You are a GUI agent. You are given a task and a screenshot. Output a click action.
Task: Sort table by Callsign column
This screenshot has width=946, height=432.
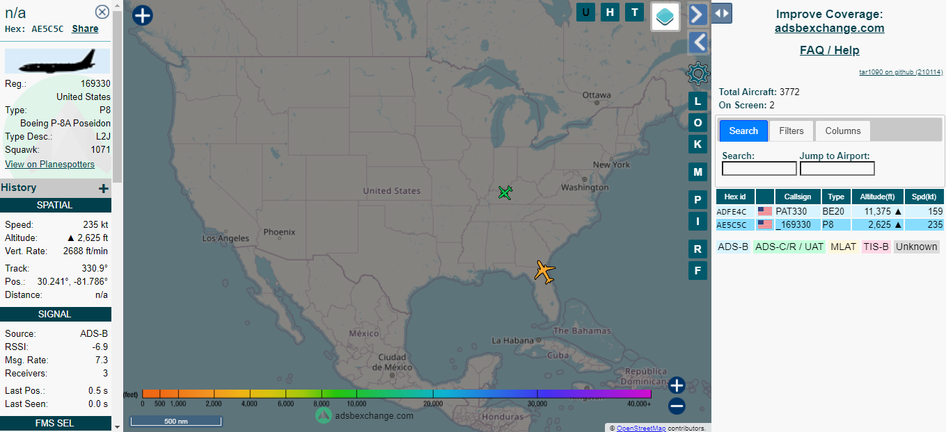(798, 197)
